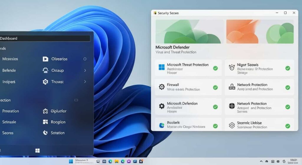Click the gear icon beside Tnowst
302x165 pixels.
(45, 82)
